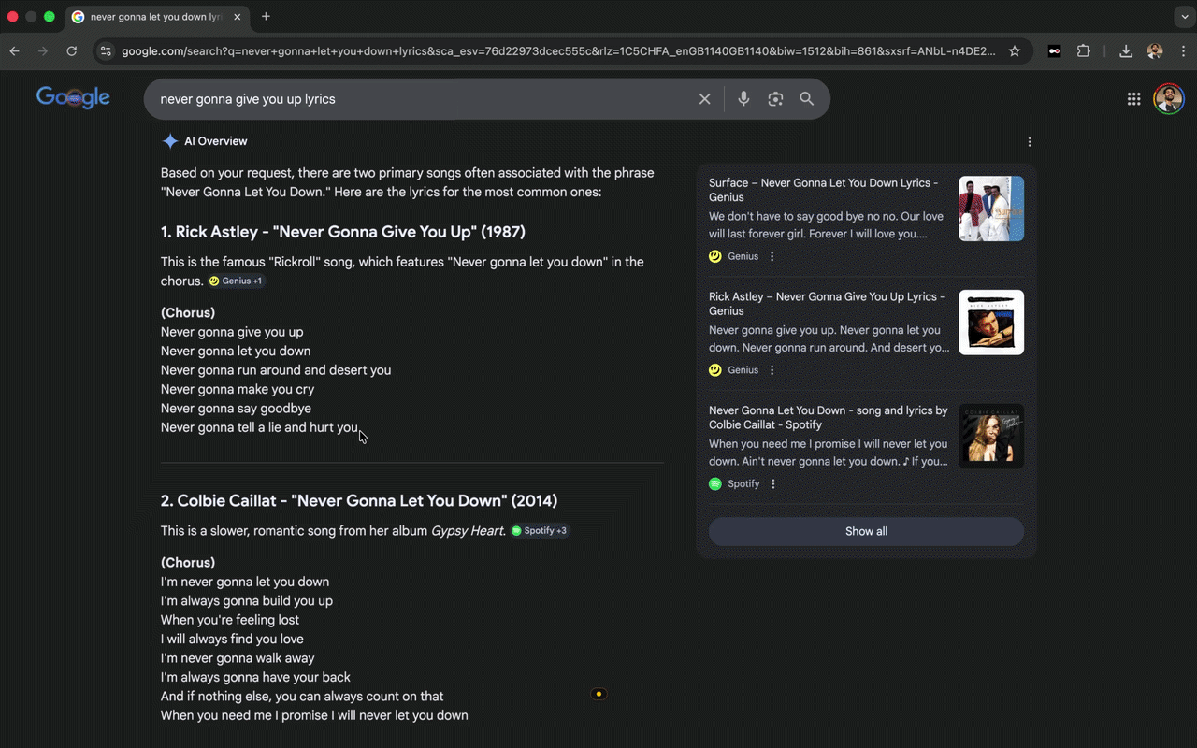1197x748 pixels.
Task: Open the Google apps grid
Action: [x=1133, y=99]
